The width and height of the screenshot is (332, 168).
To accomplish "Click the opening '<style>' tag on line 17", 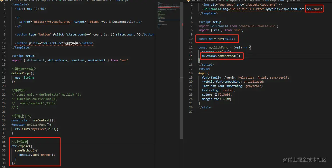I will pos(205,69).
